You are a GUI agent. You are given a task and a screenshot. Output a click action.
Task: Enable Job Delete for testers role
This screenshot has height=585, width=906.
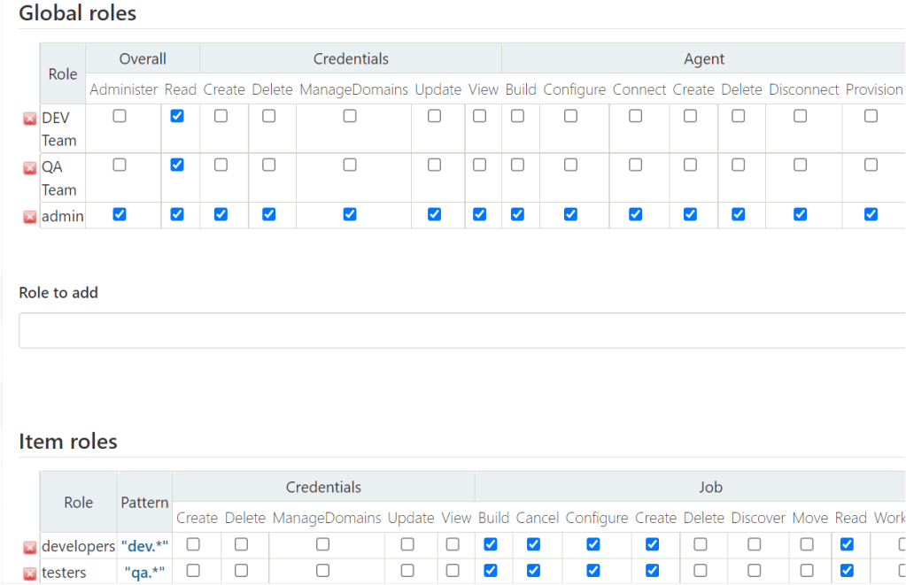click(x=701, y=571)
